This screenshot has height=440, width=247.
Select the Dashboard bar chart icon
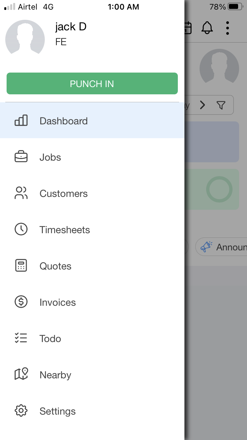[21, 121]
